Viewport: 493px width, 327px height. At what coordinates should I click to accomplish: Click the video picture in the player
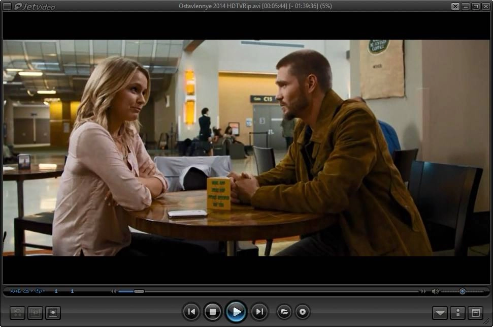pos(246,148)
